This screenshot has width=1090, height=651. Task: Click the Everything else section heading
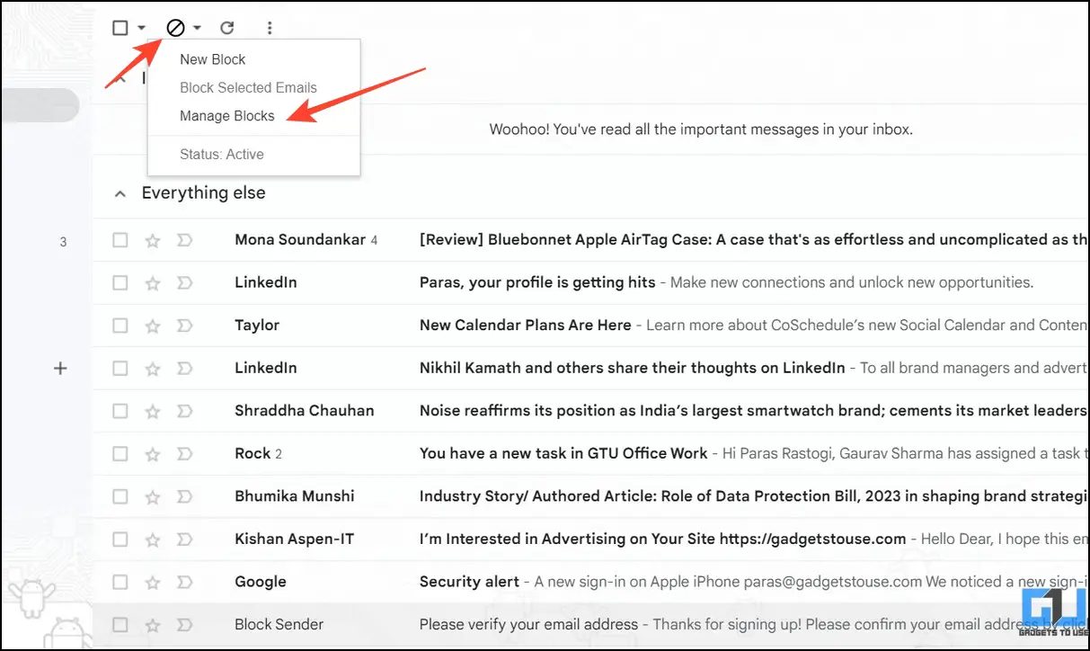click(x=204, y=193)
